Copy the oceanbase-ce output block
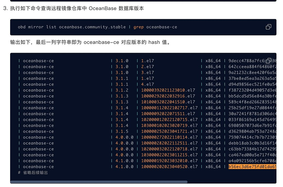283x187 pixels. [269, 61]
